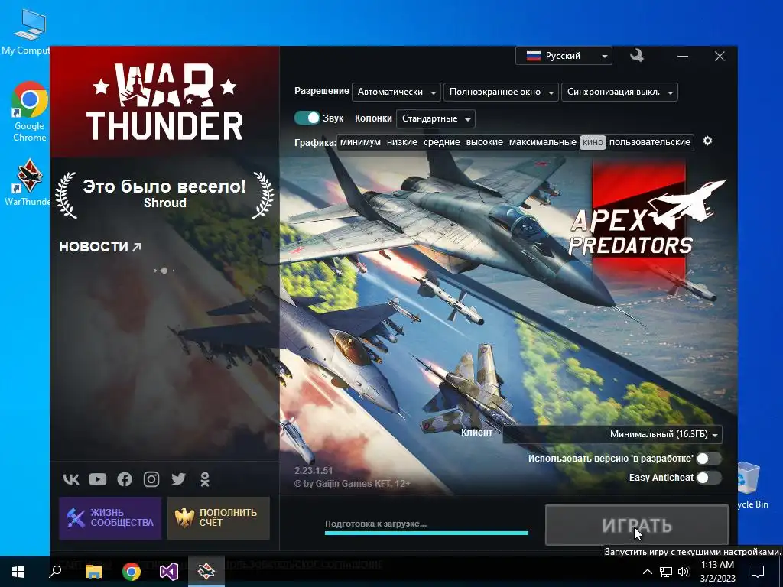Viewport: 783px width, 587px height.
Task: Click 'Подготовка к загрузке...' status text
Action: click(x=375, y=524)
